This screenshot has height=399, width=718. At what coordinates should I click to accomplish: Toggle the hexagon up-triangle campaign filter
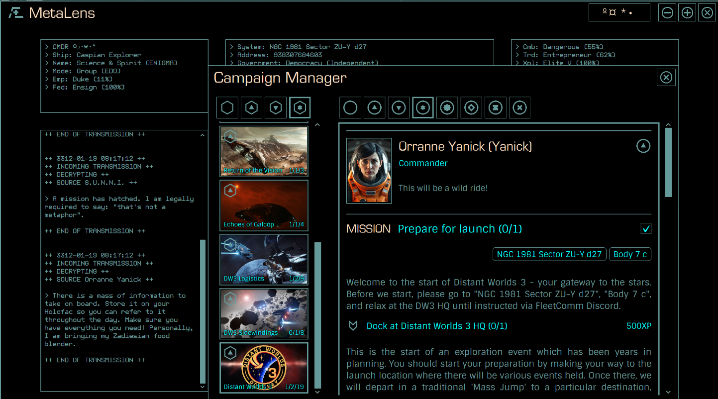(252, 107)
